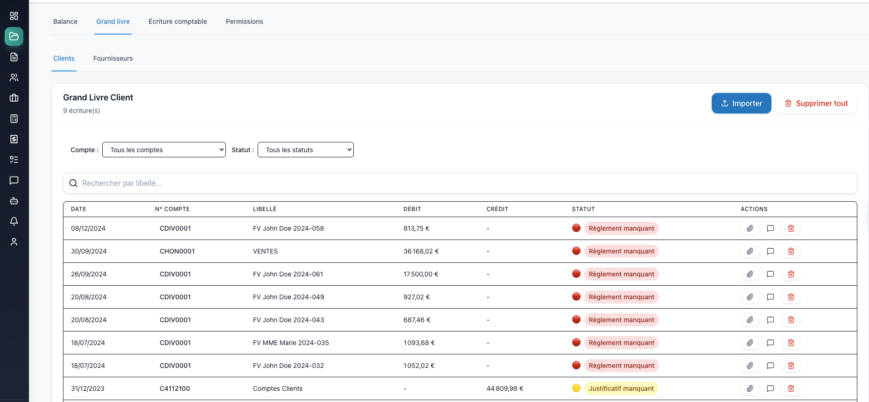Viewport: 869px width, 402px height.
Task: Delete the Comptes Clients entry
Action: (791, 388)
